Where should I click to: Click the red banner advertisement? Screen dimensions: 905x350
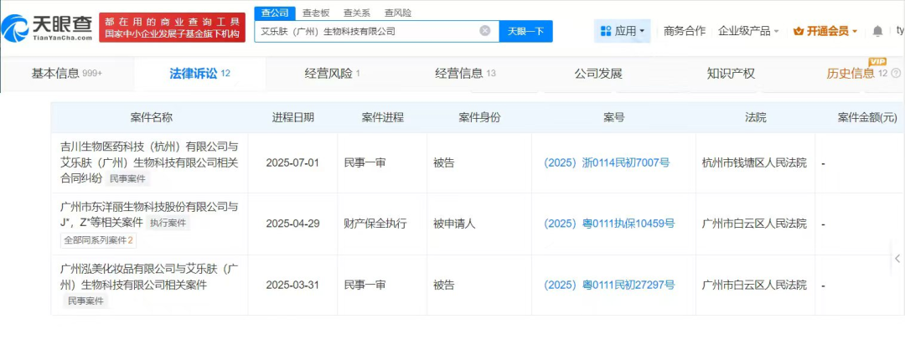(x=172, y=28)
